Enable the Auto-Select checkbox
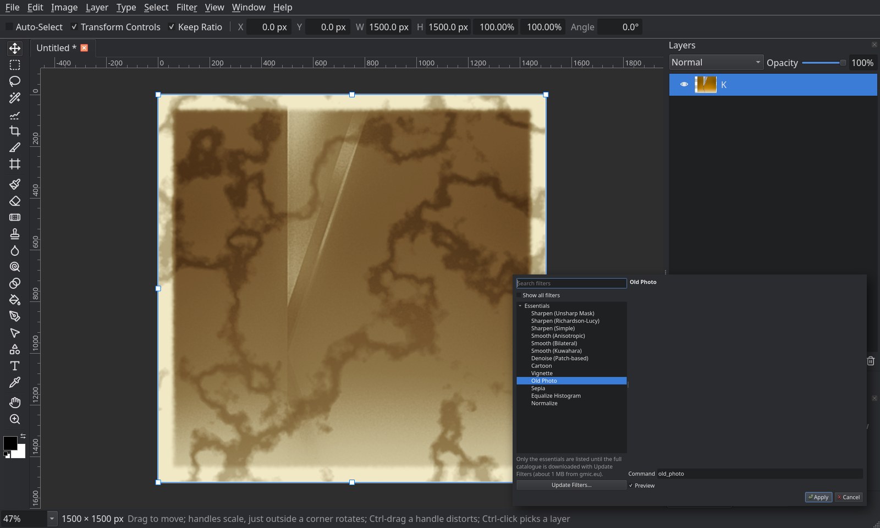The height and width of the screenshot is (528, 880). click(9, 27)
